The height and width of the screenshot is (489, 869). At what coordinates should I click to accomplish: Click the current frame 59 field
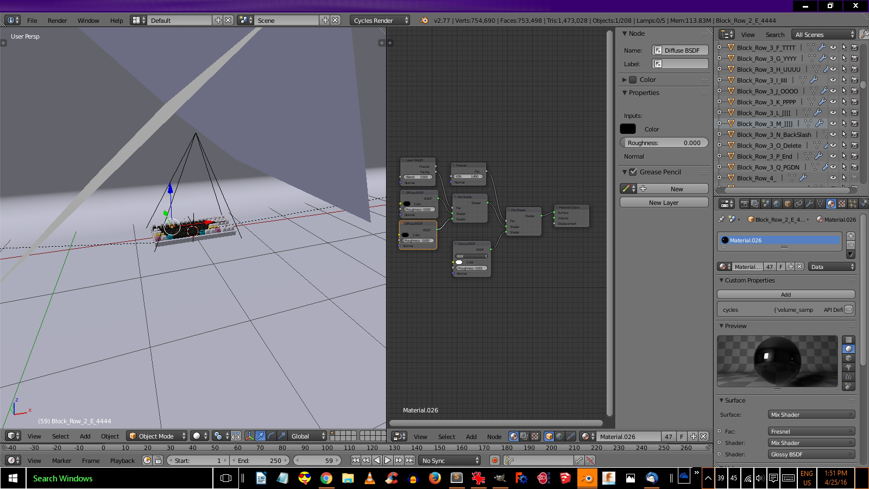317,460
